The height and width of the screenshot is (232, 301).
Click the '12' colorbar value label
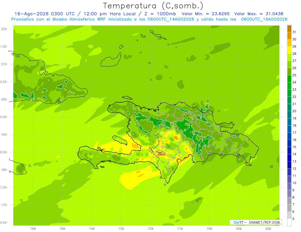pos(294,168)
